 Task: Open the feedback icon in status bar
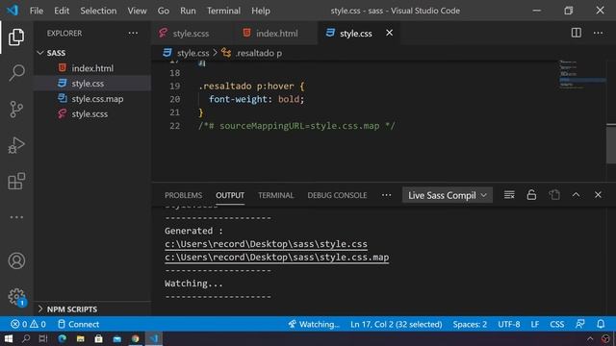coord(579,324)
